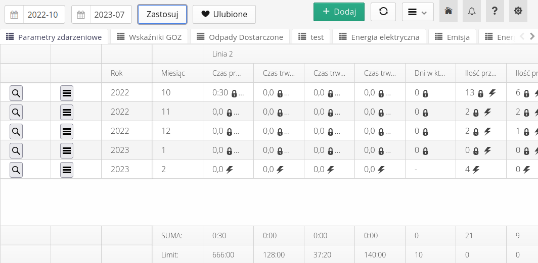The height and width of the screenshot is (263, 538).
Task: Open the Energia elektryczna tab
Action: tap(379, 37)
